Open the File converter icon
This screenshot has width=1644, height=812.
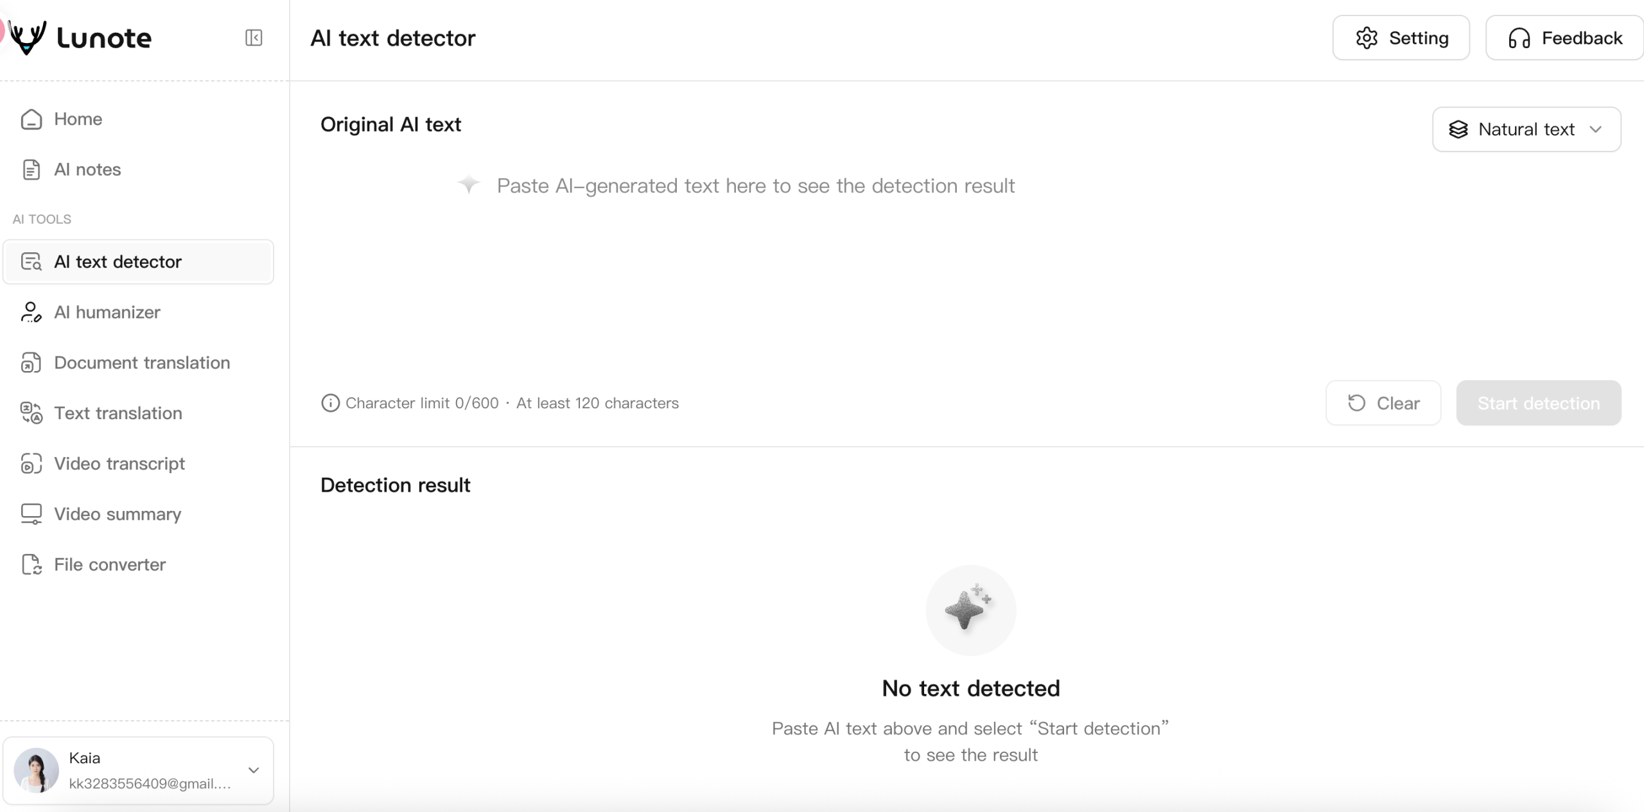(31, 564)
